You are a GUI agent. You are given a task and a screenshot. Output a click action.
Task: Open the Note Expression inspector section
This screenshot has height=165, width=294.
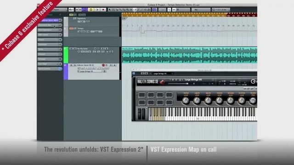pyautogui.click(x=50, y=30)
